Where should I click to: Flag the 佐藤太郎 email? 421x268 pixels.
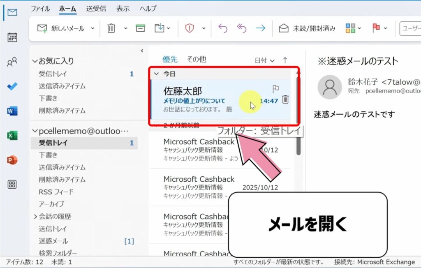point(275,88)
